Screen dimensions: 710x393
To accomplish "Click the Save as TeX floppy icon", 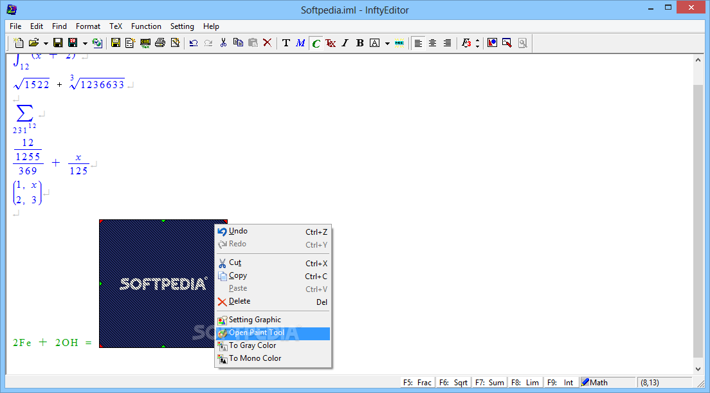I will point(116,43).
